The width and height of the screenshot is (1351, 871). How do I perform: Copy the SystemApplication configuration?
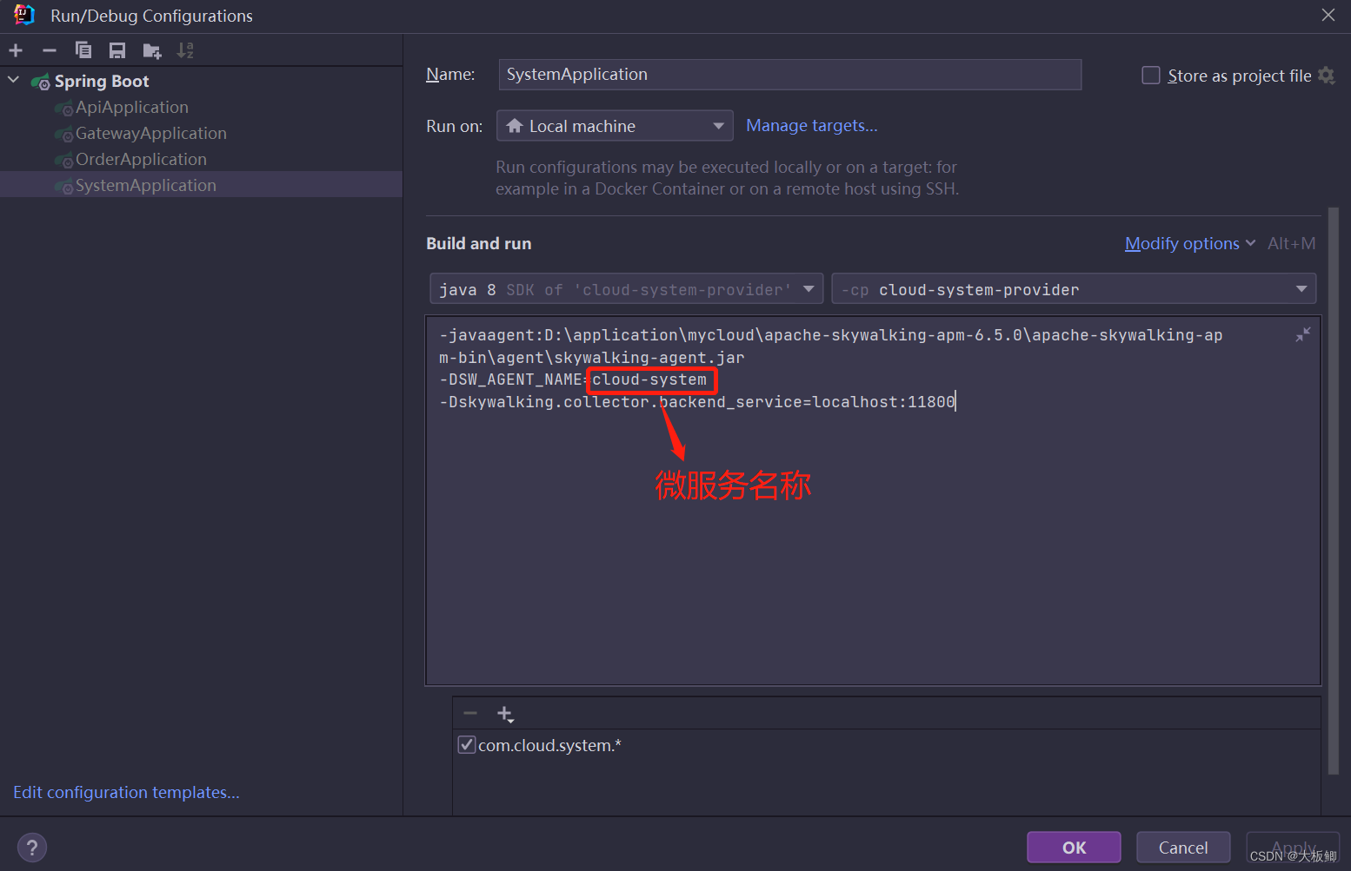point(83,49)
